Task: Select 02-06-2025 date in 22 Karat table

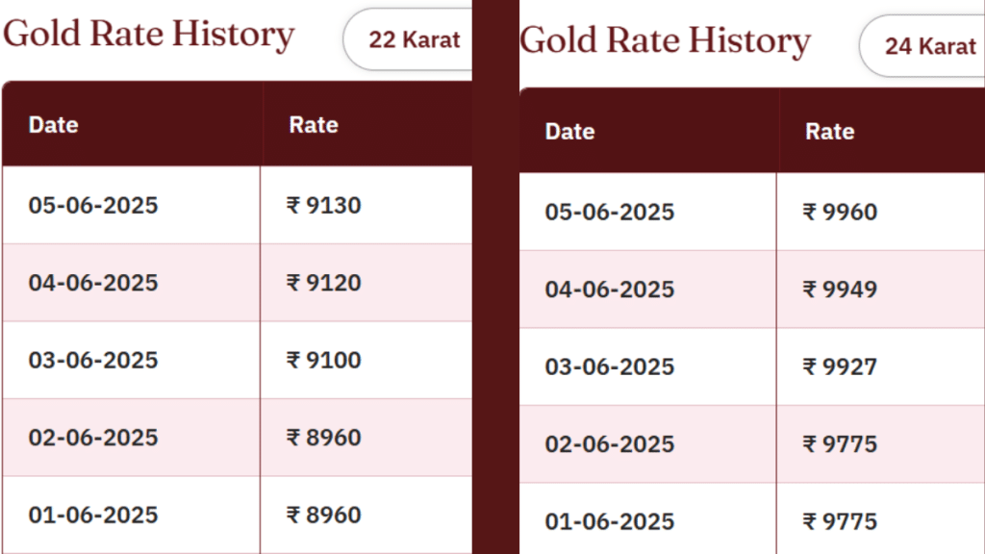Action: pos(93,438)
